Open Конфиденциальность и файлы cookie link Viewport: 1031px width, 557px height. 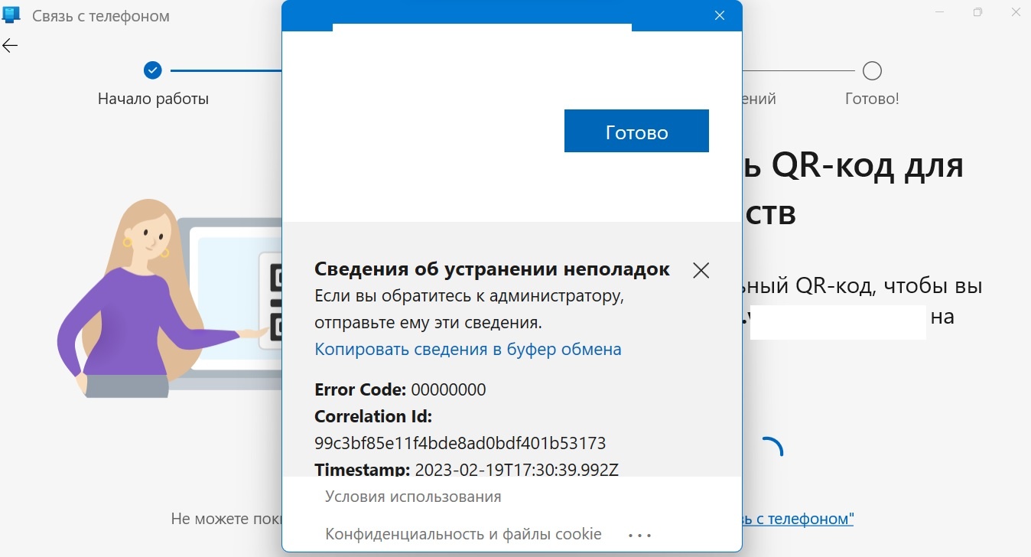click(463, 534)
